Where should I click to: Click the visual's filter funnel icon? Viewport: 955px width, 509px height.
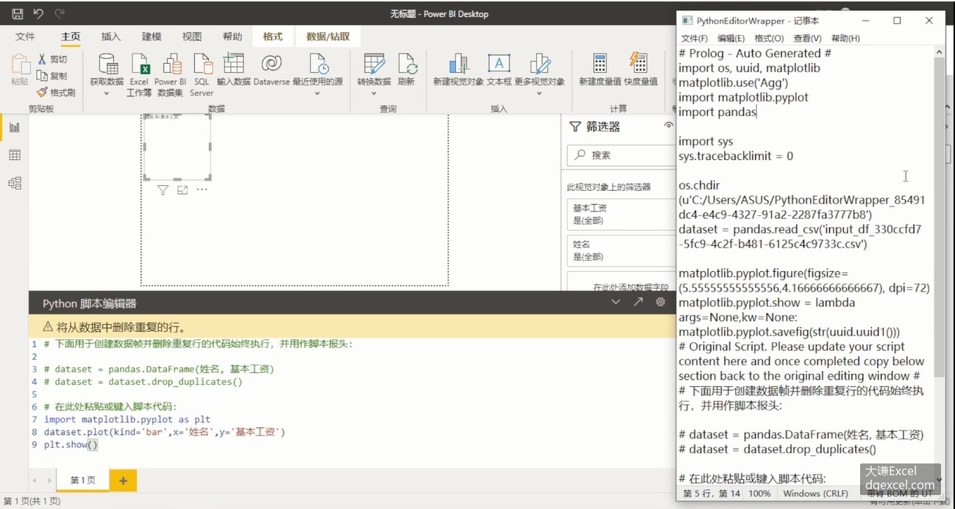(163, 189)
